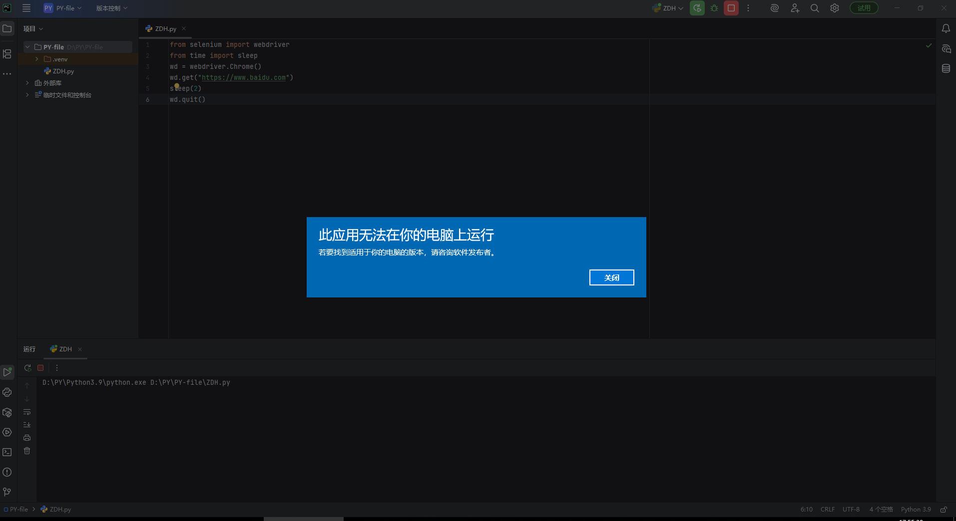Open the baidu.com URL link in code
The width and height of the screenshot is (956, 521).
(x=244, y=77)
